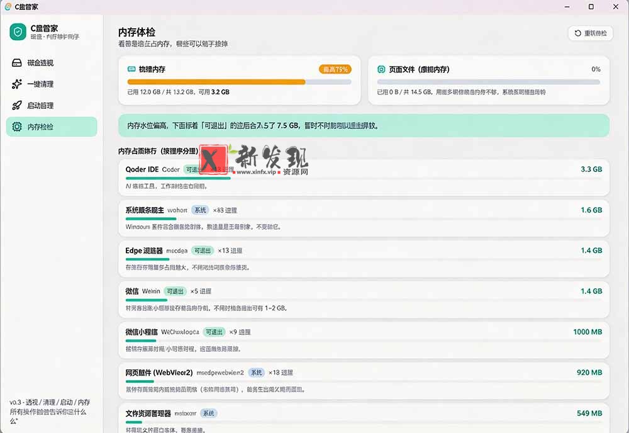The height and width of the screenshot is (433, 629).
Task: Click the orange 75% usage badge
Action: [335, 69]
